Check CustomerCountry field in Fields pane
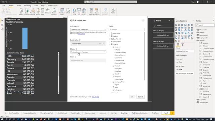The height and width of the screenshot is (121, 215). coord(200,51)
